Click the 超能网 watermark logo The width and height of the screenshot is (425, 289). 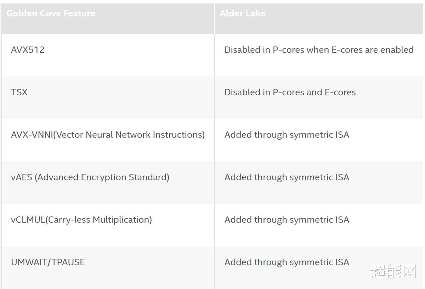[x=393, y=271]
